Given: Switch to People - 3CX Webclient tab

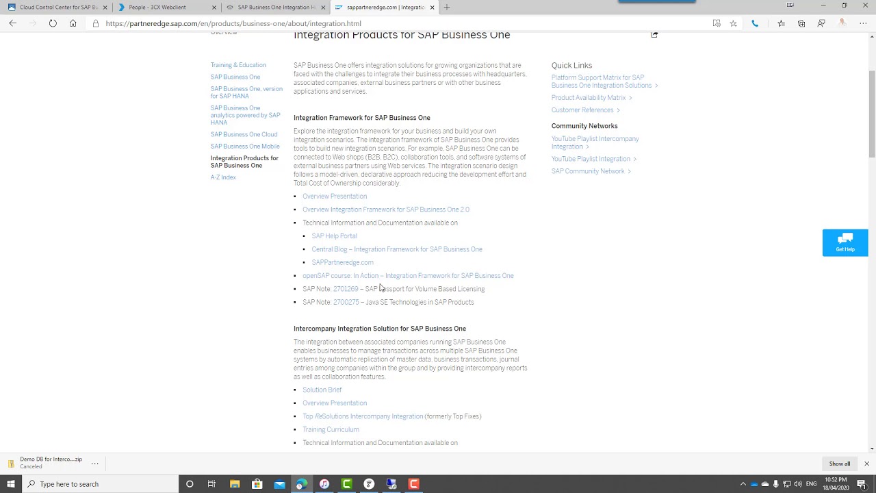Looking at the screenshot, I should point(164,8).
